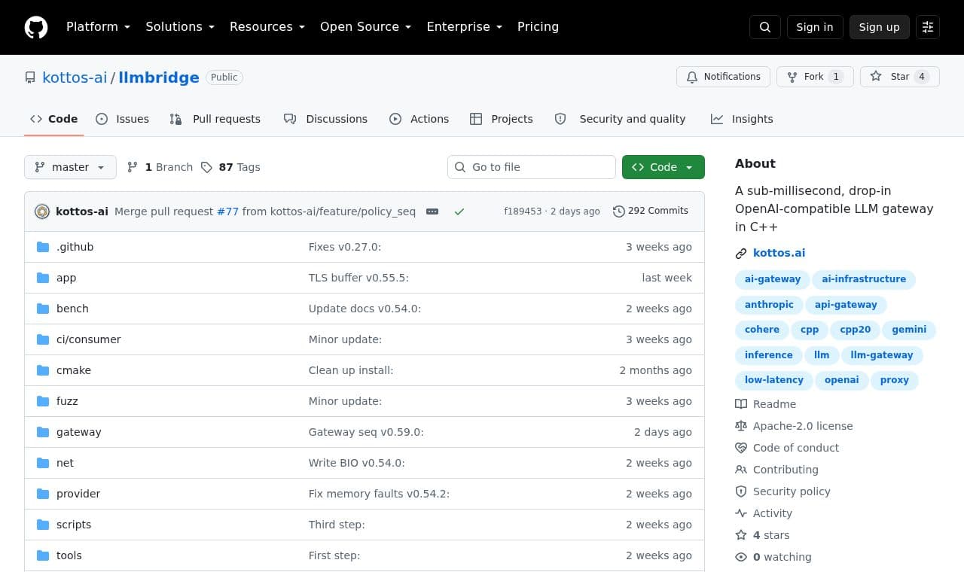The image size is (964, 572).
Task: Expand the Resources menu
Action: 267,26
